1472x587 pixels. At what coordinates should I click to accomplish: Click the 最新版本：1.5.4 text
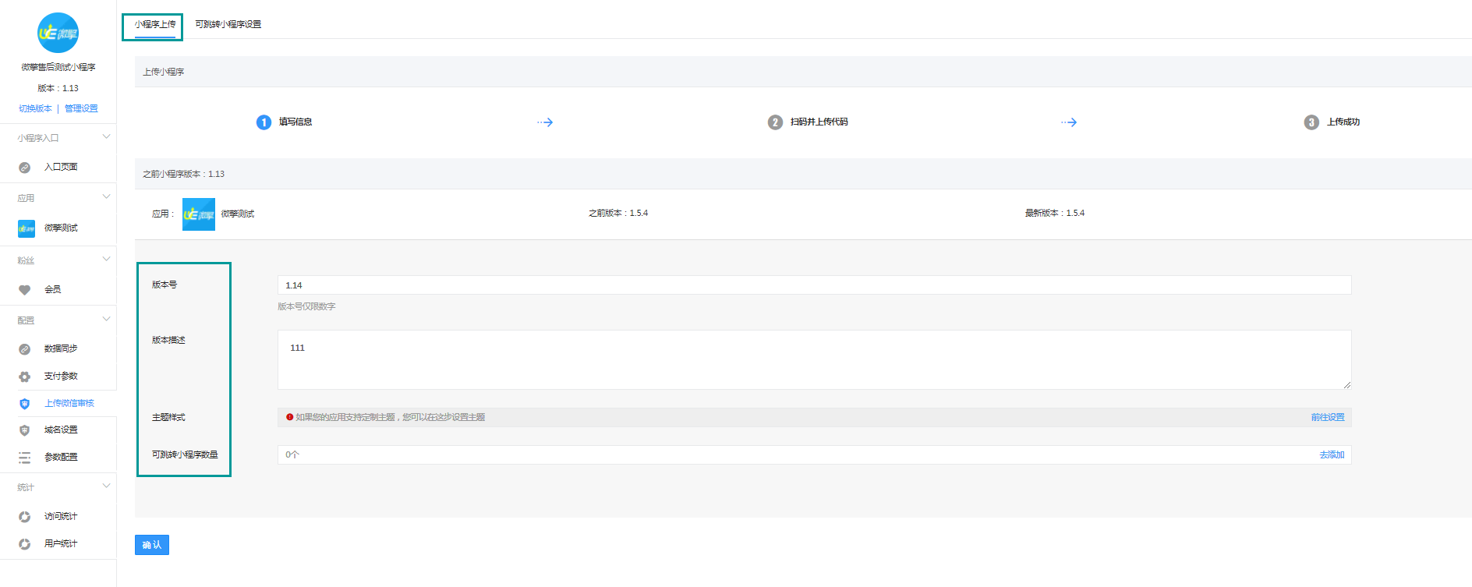click(x=1055, y=214)
